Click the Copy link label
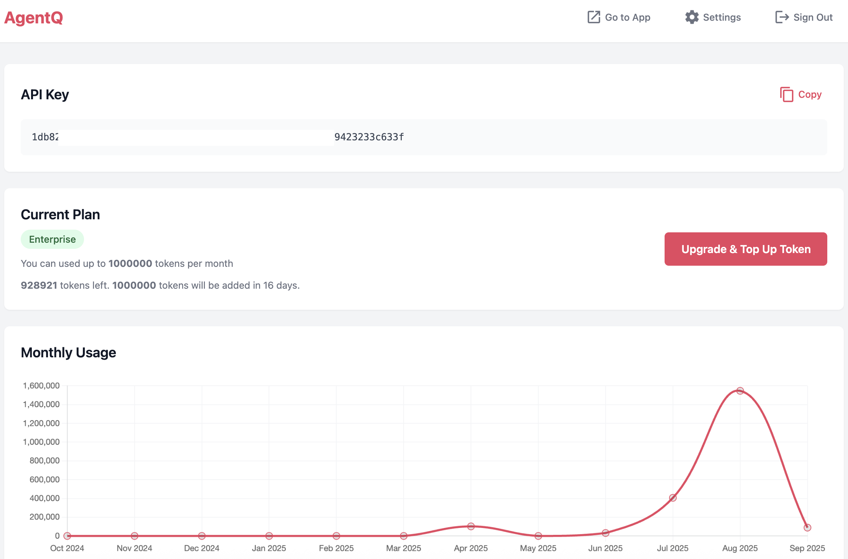 [x=810, y=94]
